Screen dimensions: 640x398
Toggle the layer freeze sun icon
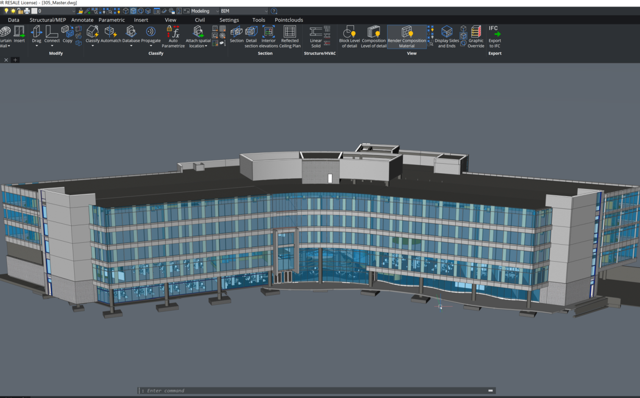(13, 11)
